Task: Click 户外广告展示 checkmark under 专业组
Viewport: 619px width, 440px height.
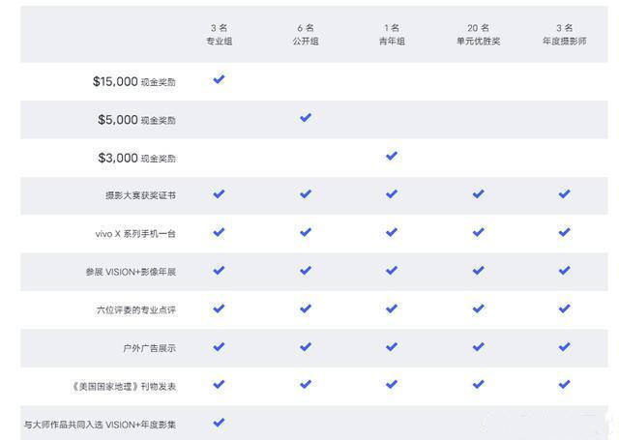Action: 219,346
